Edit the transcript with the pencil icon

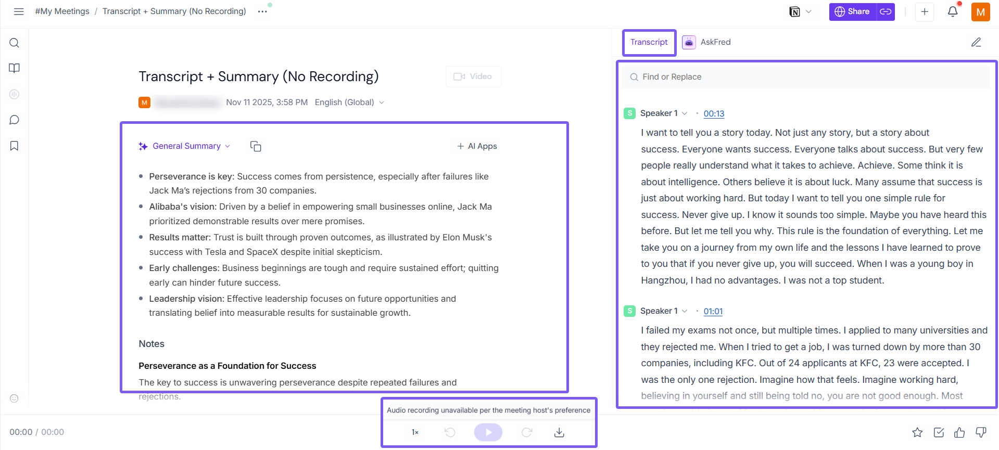pyautogui.click(x=976, y=42)
